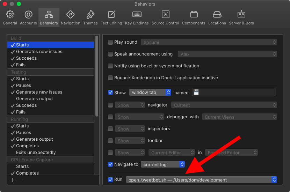Select Testing Generates output behavior
The image size is (290, 192).
tap(51, 99)
